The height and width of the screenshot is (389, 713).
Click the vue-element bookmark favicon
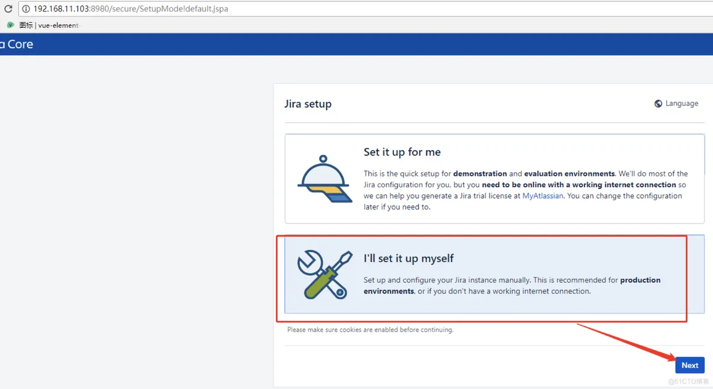[10, 25]
